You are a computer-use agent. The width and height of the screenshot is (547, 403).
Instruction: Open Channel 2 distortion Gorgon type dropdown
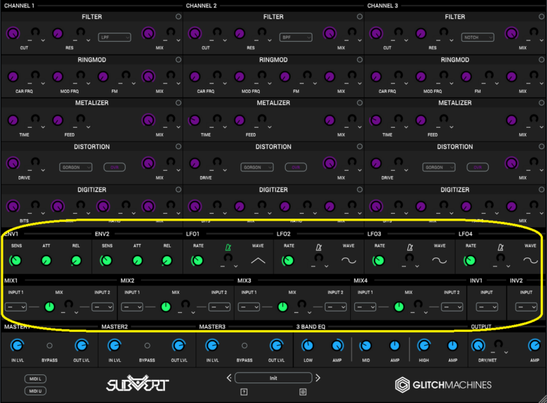[x=257, y=167]
